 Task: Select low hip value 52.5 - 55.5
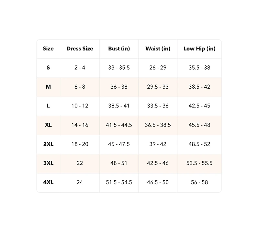point(199,163)
